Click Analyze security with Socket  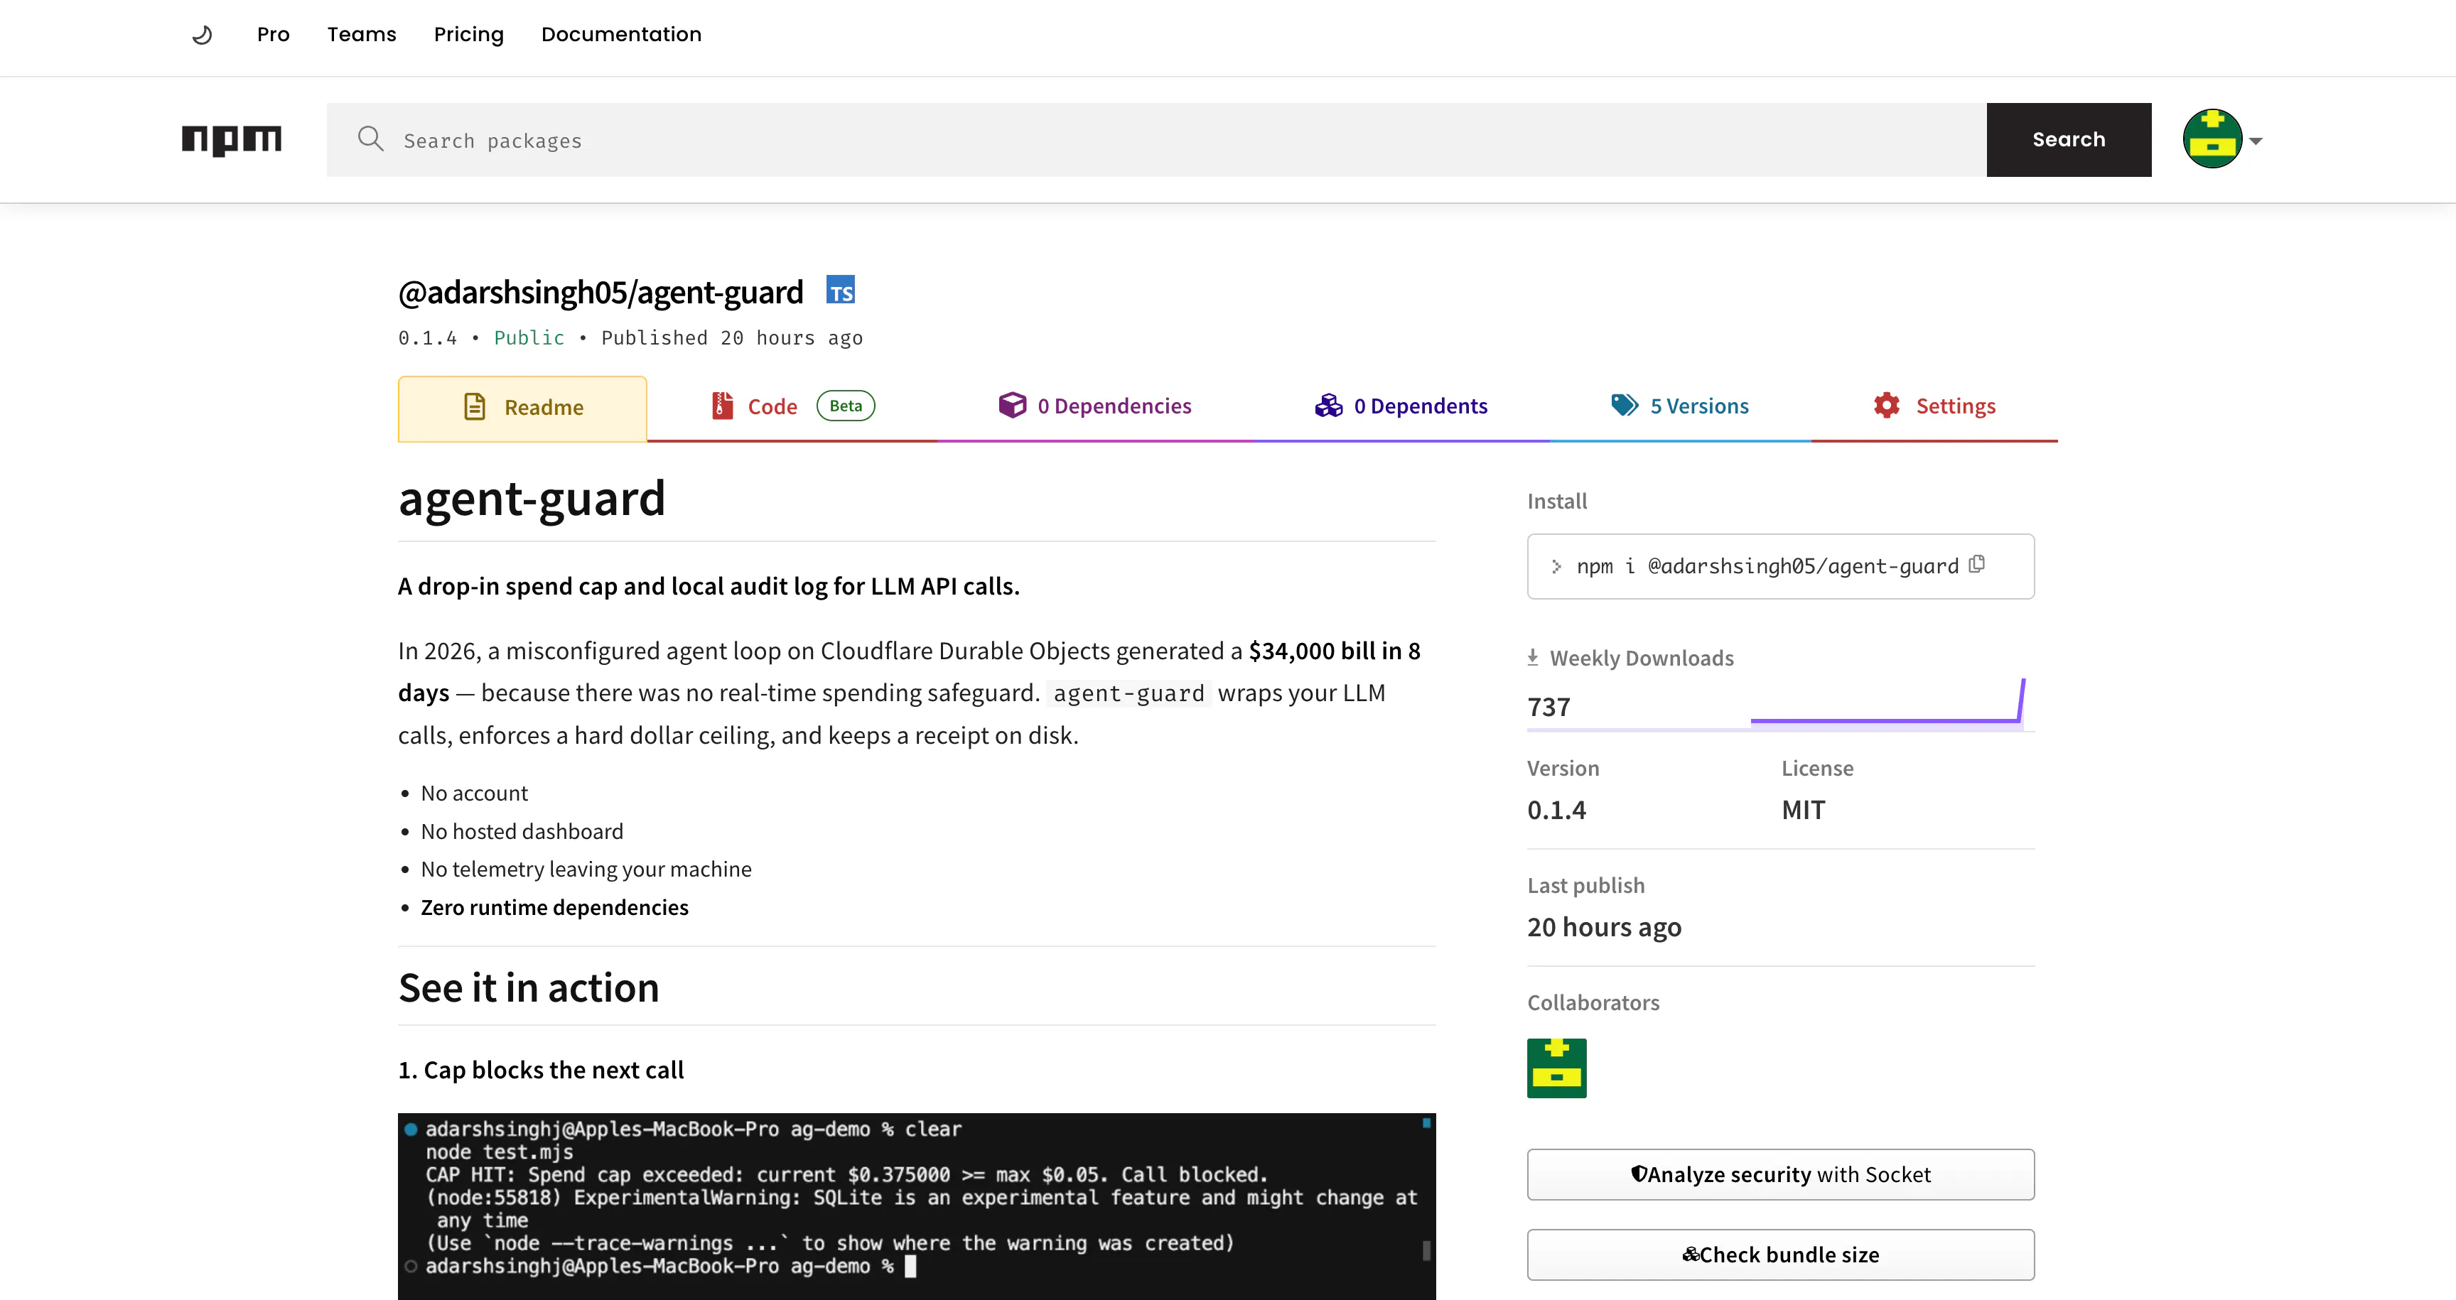pos(1780,1175)
